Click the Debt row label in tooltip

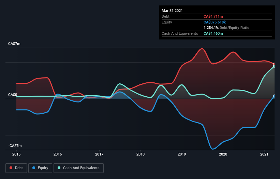(165, 17)
